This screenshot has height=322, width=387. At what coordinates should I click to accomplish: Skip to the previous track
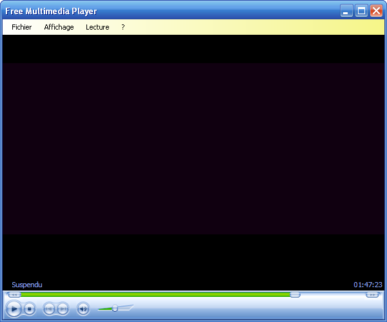coord(49,308)
